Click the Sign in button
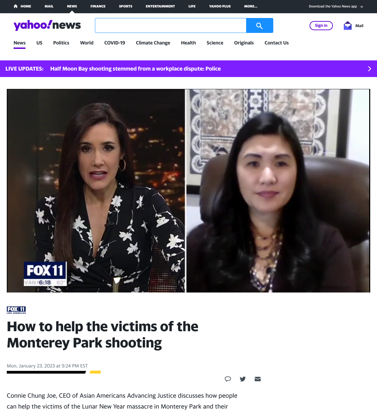 point(321,25)
